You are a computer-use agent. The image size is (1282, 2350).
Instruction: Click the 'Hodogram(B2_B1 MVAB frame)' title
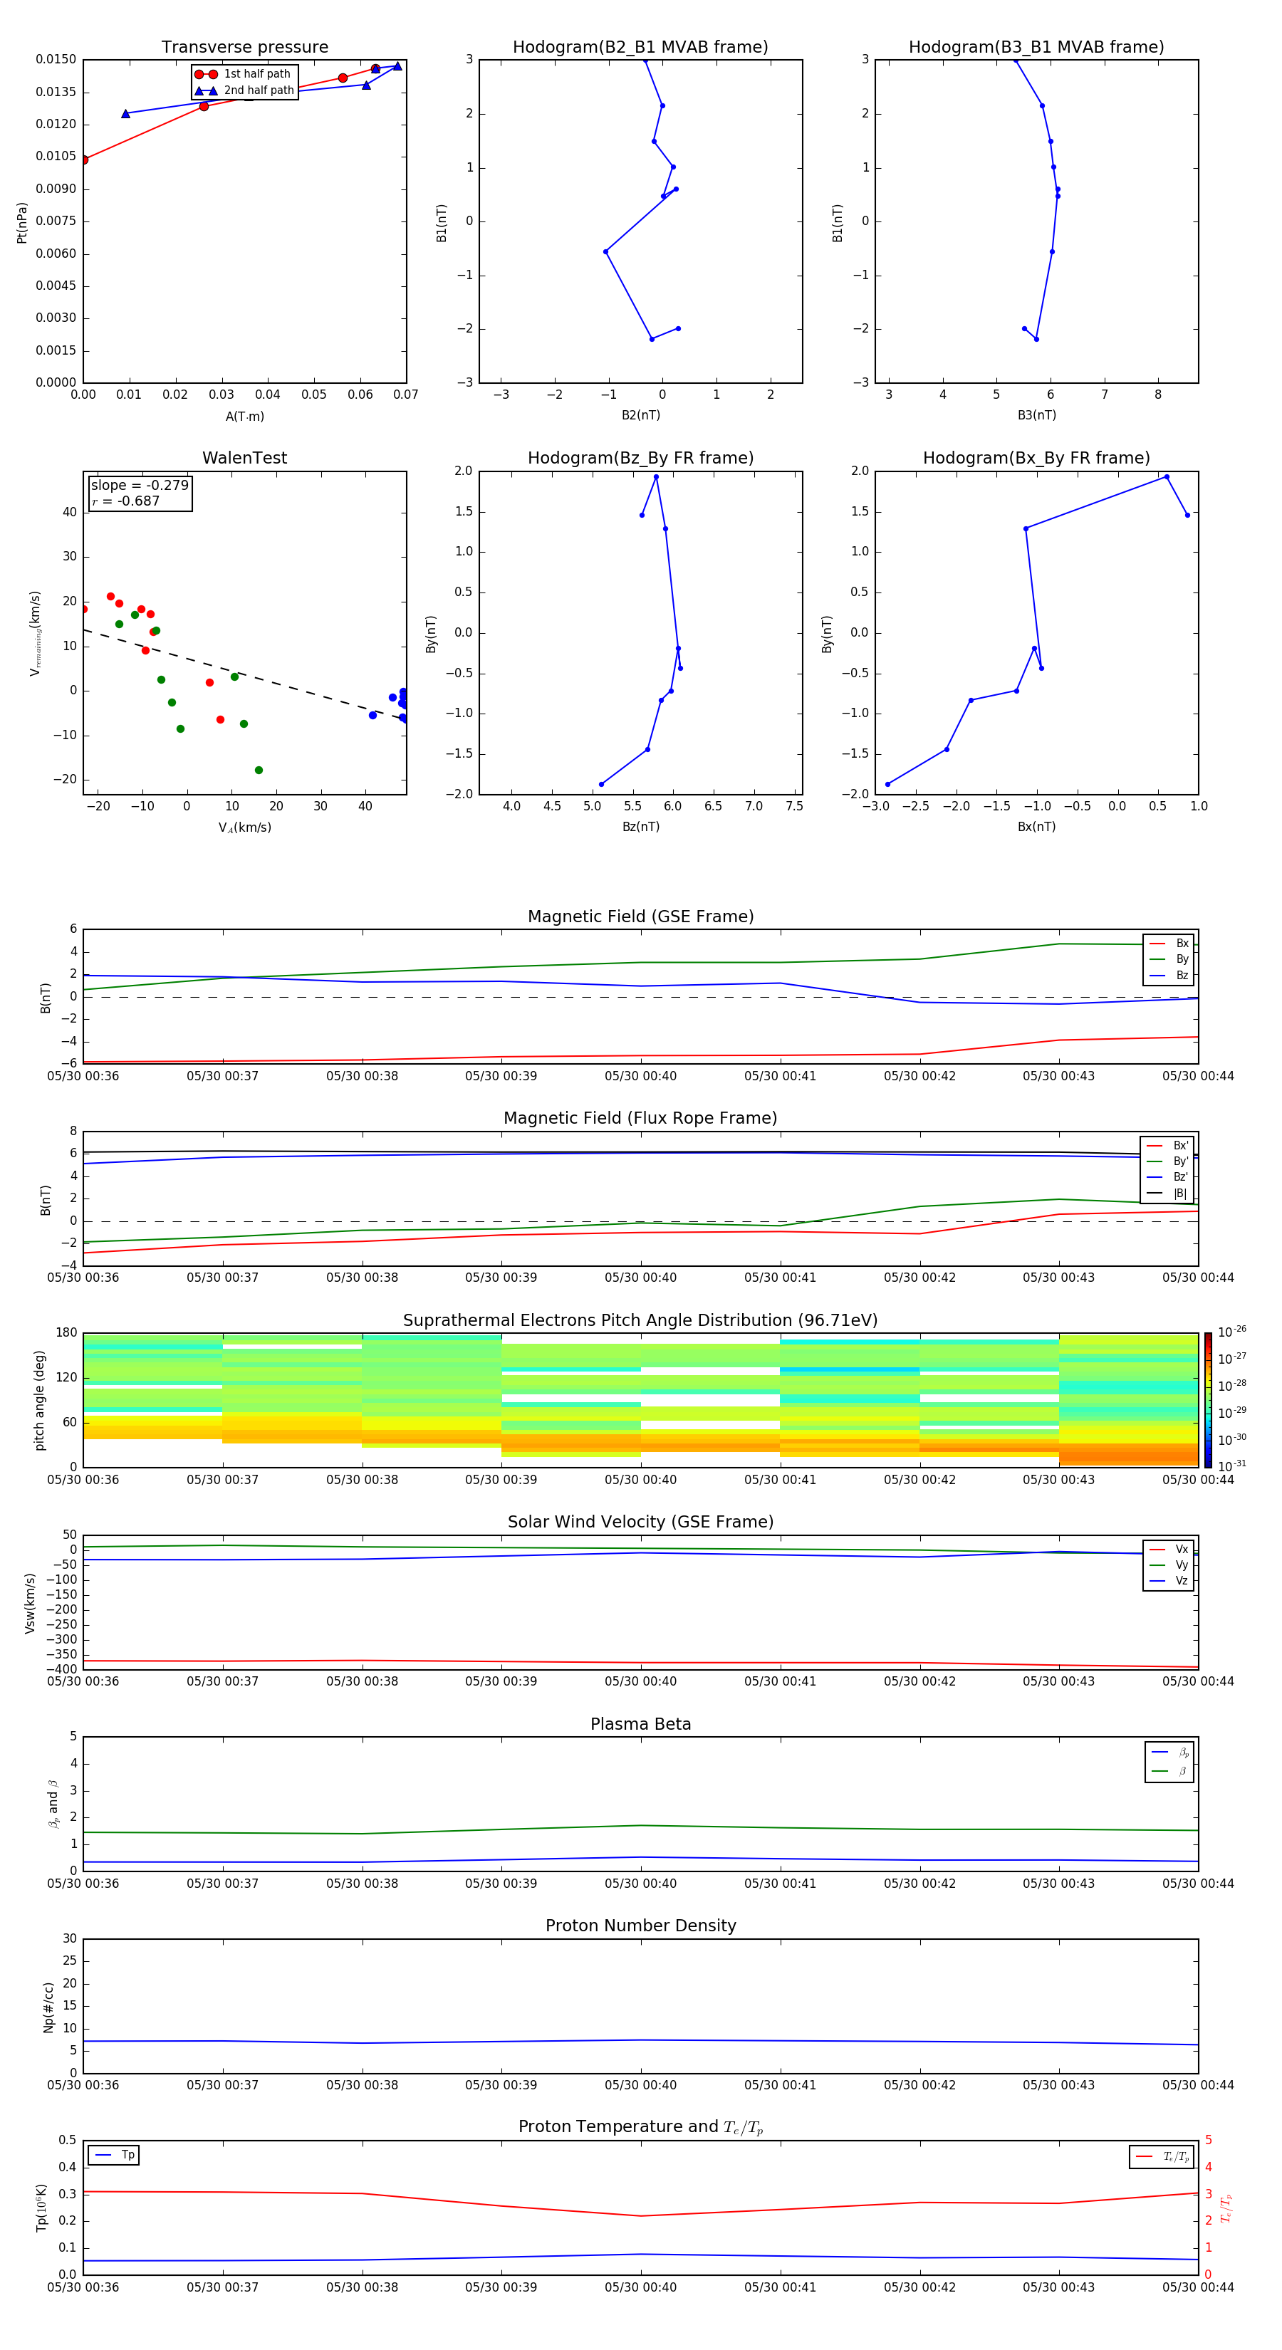click(640, 48)
